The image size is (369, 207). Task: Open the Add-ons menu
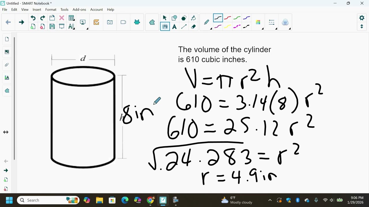point(79,9)
